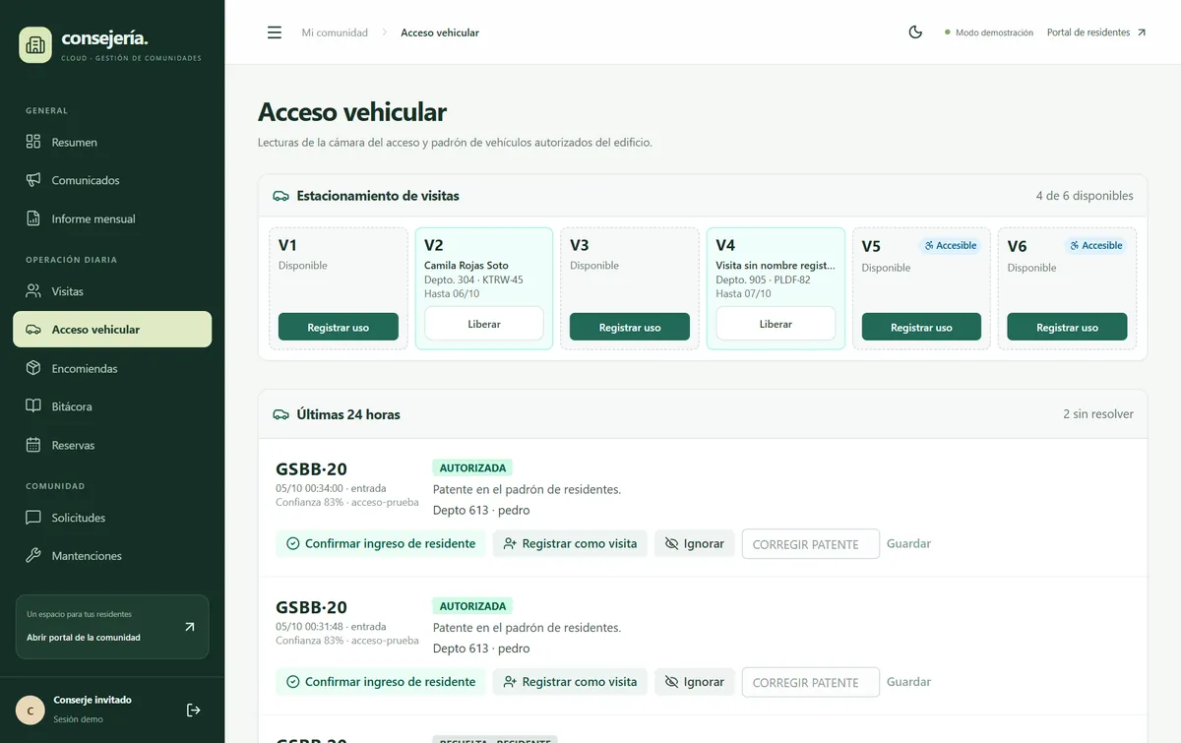
Task: Register use for accessible spot V6
Action: 1067,327
